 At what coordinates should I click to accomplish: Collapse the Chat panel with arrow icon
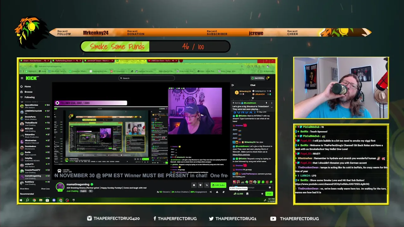233,85
